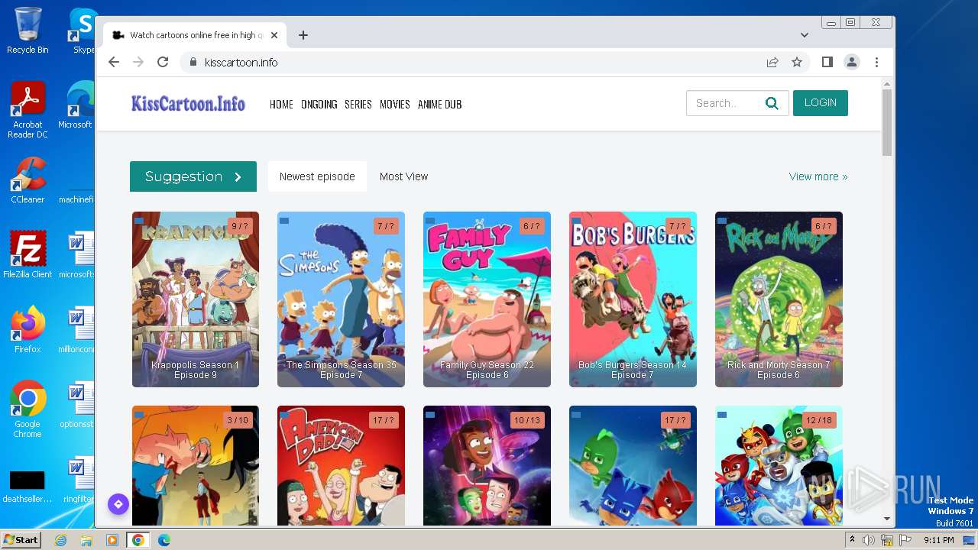Open the ONGOING menu item
The height and width of the screenshot is (550, 978).
click(x=319, y=104)
